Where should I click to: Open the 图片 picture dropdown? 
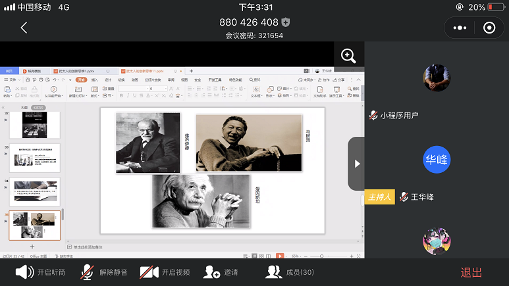tap(284, 88)
